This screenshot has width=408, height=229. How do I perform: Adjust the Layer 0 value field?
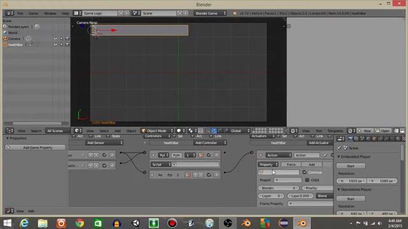271,196
